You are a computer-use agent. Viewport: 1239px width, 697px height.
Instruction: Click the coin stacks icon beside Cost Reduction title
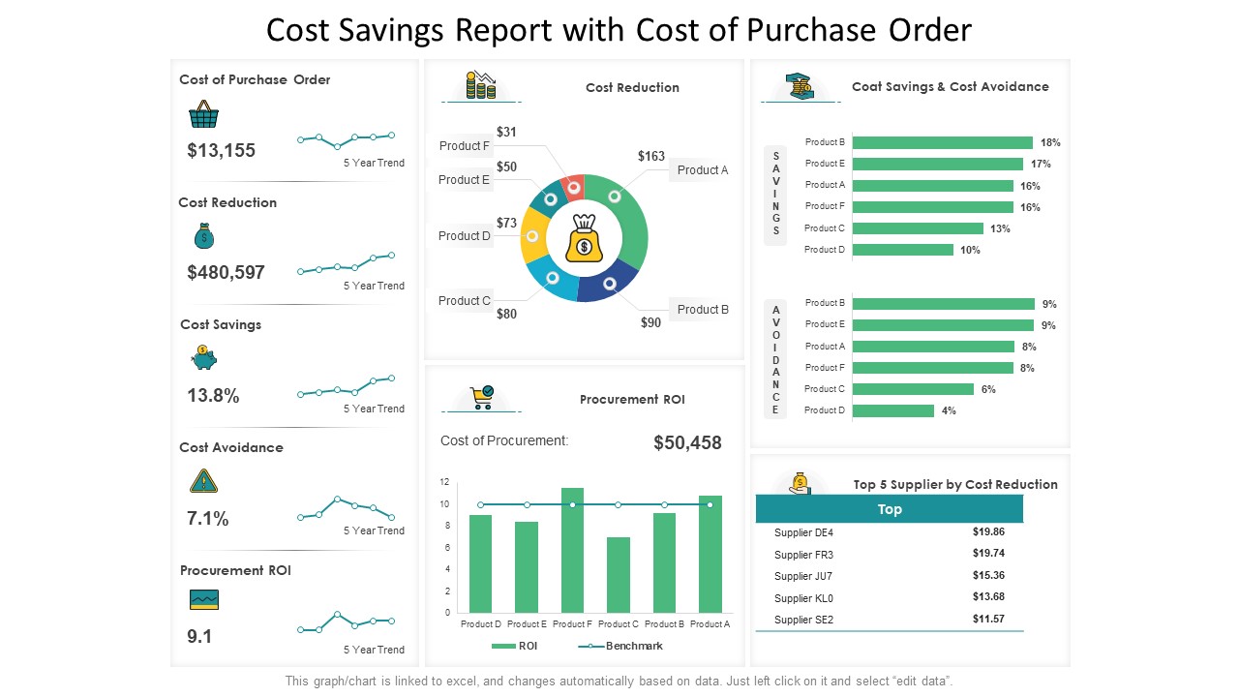coord(481,85)
